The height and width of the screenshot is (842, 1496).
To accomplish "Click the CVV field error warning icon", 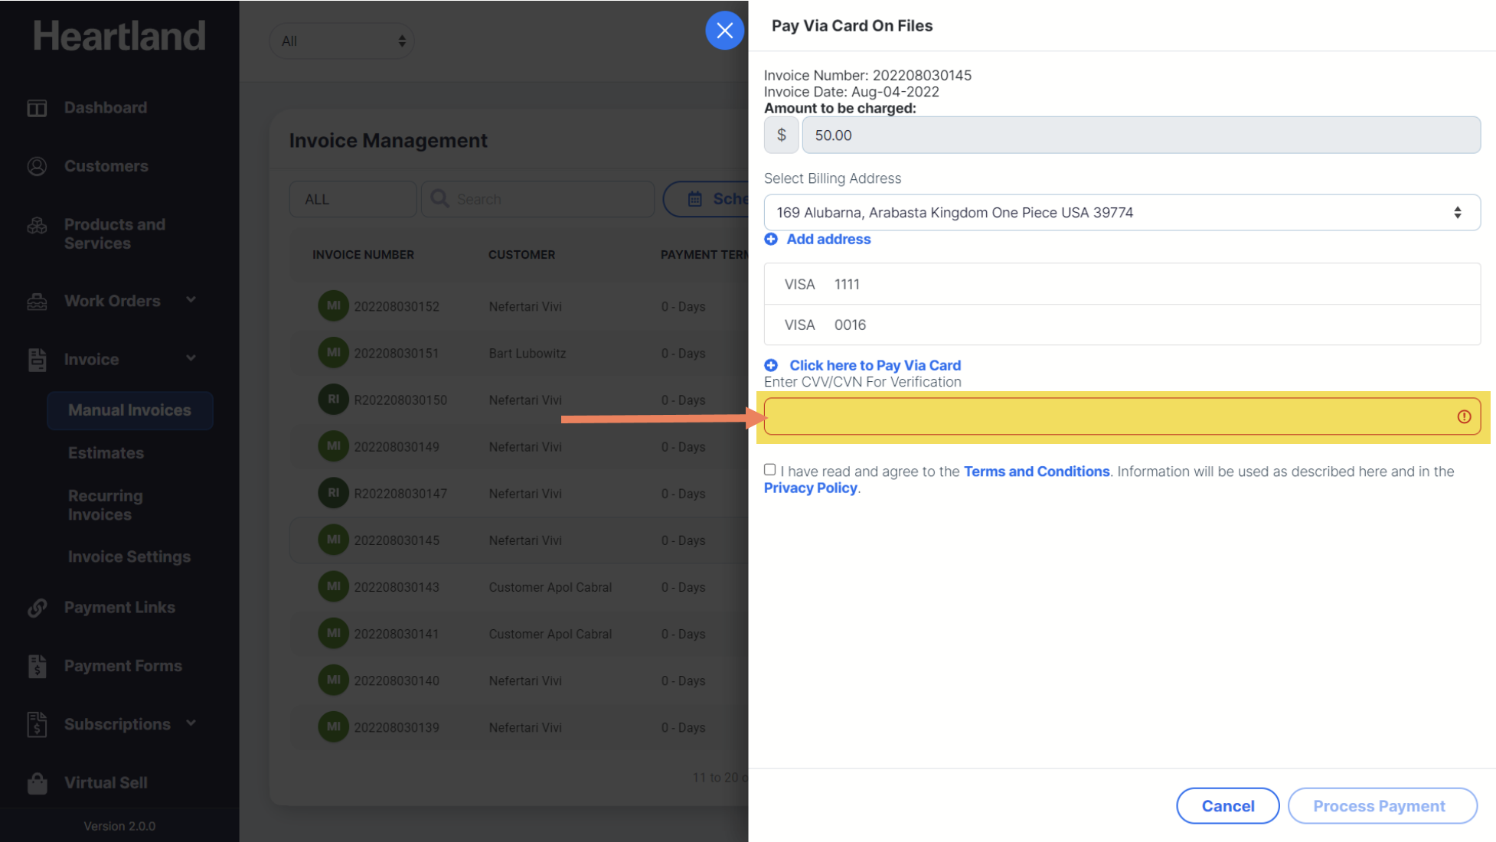I will 1463,417.
